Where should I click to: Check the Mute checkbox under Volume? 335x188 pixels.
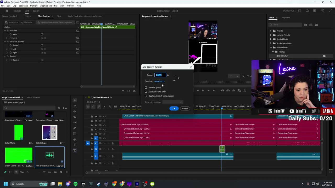coord(42,34)
